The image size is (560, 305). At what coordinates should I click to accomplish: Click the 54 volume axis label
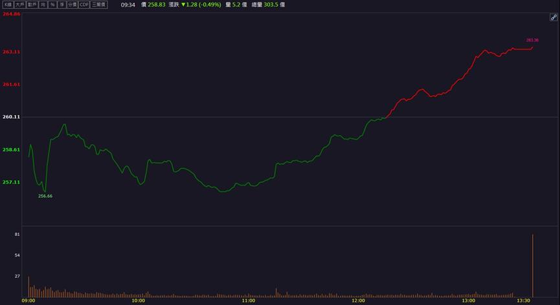pyautogui.click(x=17, y=255)
